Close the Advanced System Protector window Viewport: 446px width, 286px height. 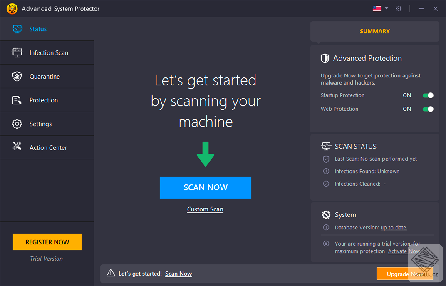[x=436, y=9]
